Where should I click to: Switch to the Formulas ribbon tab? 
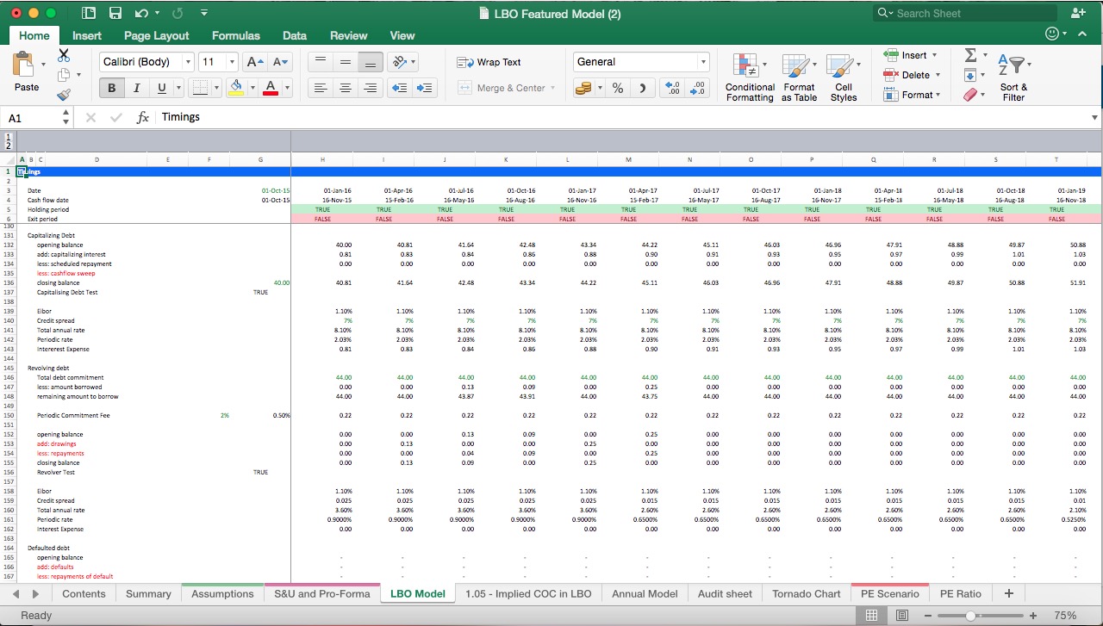click(235, 35)
